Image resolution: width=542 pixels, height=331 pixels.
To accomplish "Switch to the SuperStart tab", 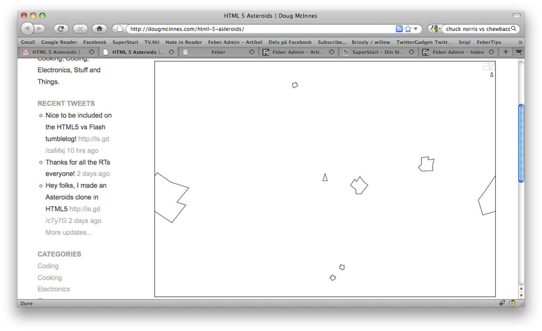I will click(377, 52).
